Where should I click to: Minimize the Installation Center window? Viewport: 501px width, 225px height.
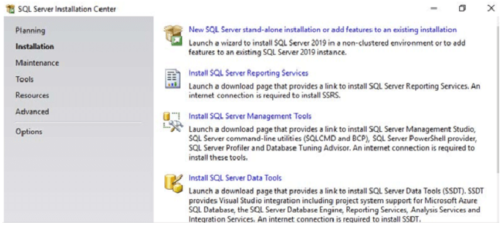click(434, 9)
